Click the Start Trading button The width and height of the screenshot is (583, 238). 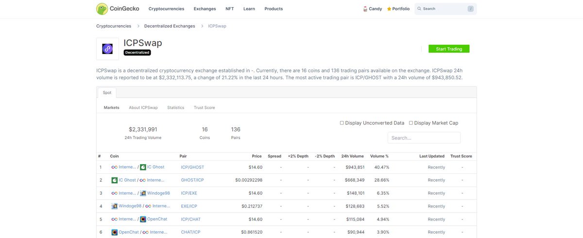[x=449, y=49]
